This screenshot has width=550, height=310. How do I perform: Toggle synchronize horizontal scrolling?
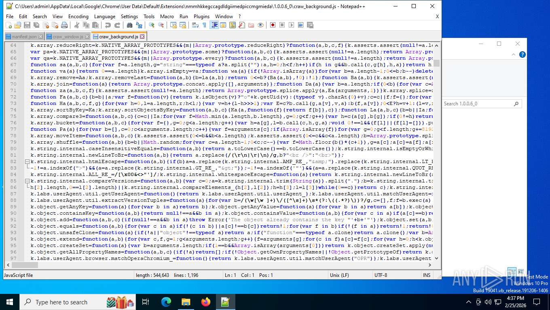pos(183,25)
